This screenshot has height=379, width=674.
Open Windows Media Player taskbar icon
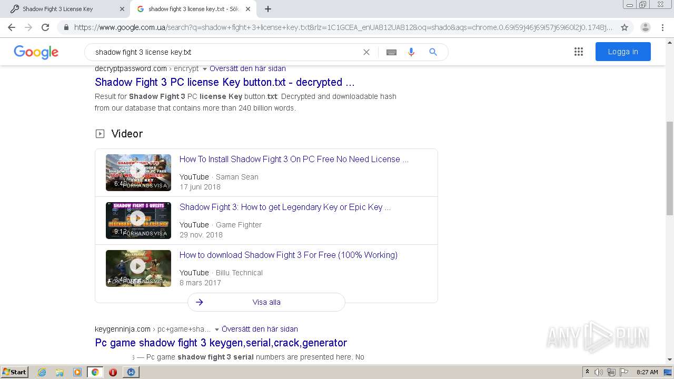point(77,372)
